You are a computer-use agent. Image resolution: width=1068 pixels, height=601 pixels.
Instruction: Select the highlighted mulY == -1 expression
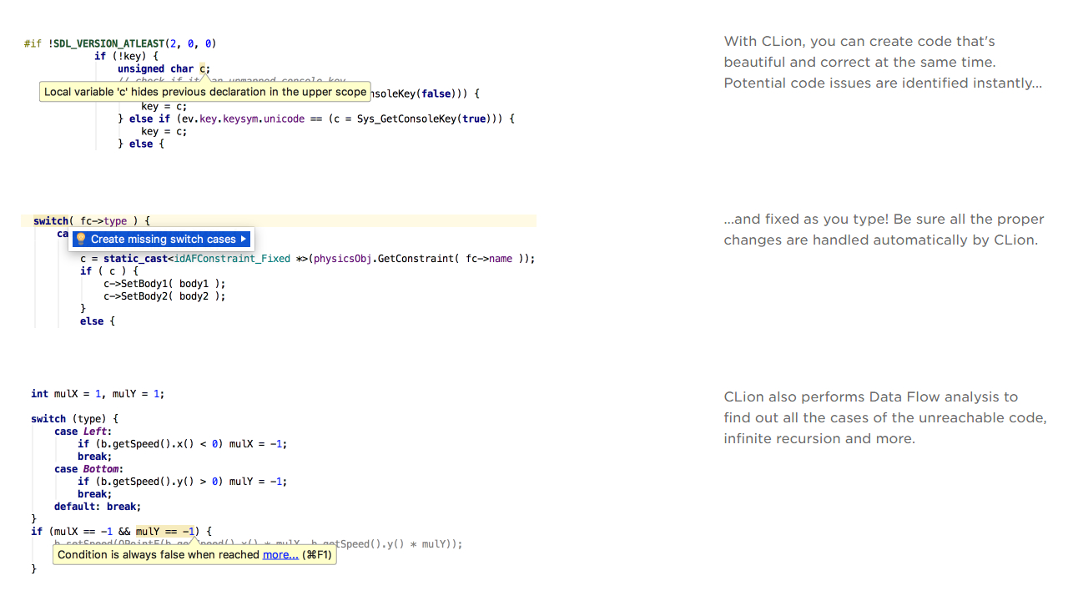pyautogui.click(x=164, y=531)
